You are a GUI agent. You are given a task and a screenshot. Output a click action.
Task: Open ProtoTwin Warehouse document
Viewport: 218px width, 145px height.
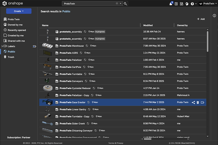[x=72, y=46]
